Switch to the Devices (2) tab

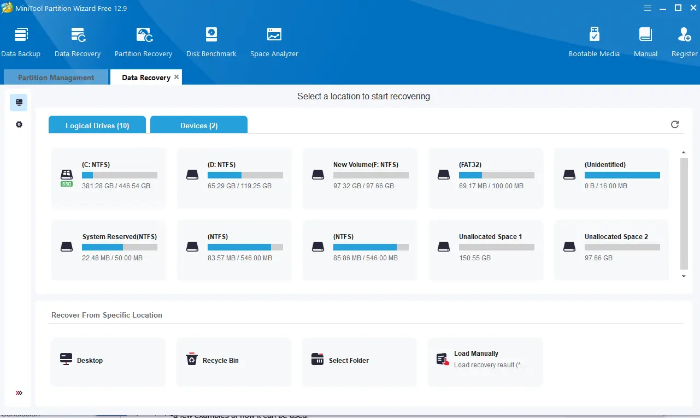pyautogui.click(x=198, y=124)
